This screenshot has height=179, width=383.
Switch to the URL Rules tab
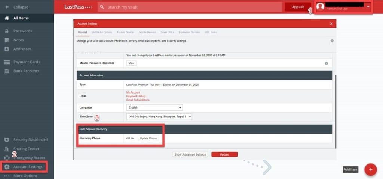point(211,32)
